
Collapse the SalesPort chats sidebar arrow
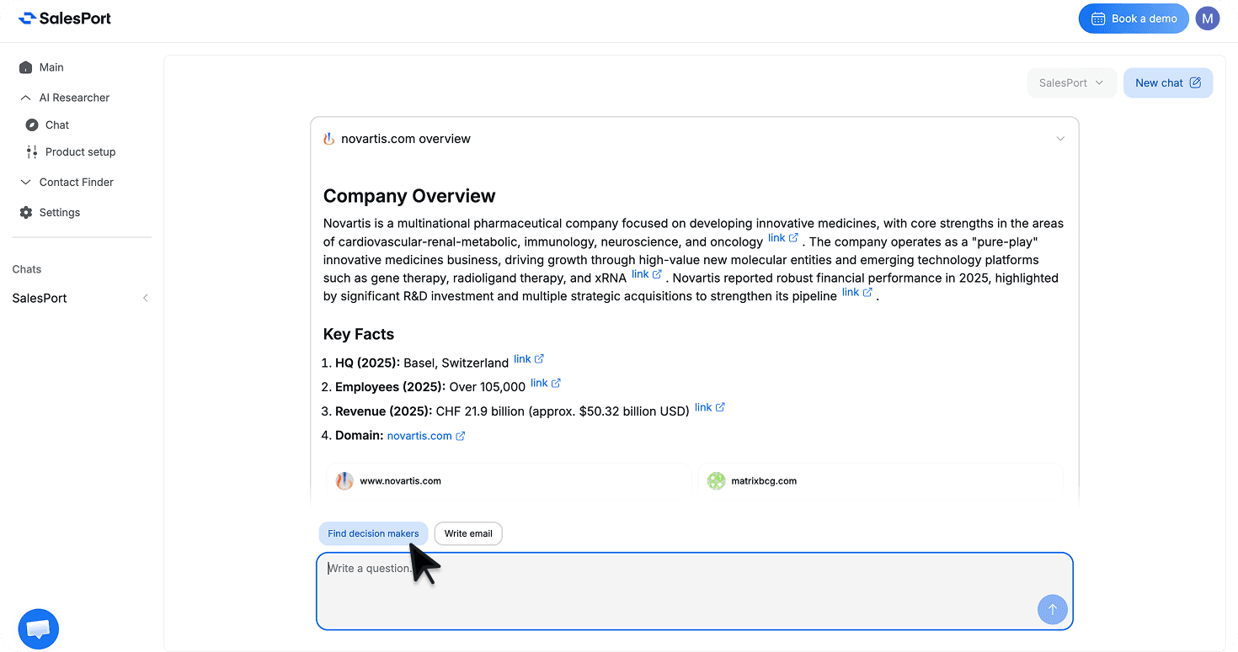[146, 298]
